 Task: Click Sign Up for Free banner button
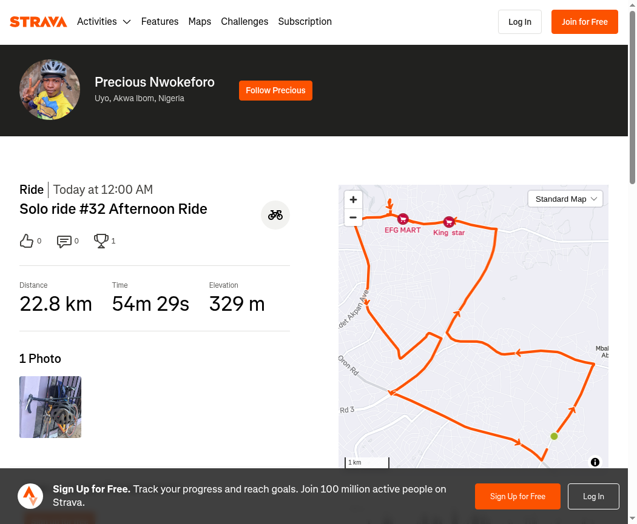(517, 496)
